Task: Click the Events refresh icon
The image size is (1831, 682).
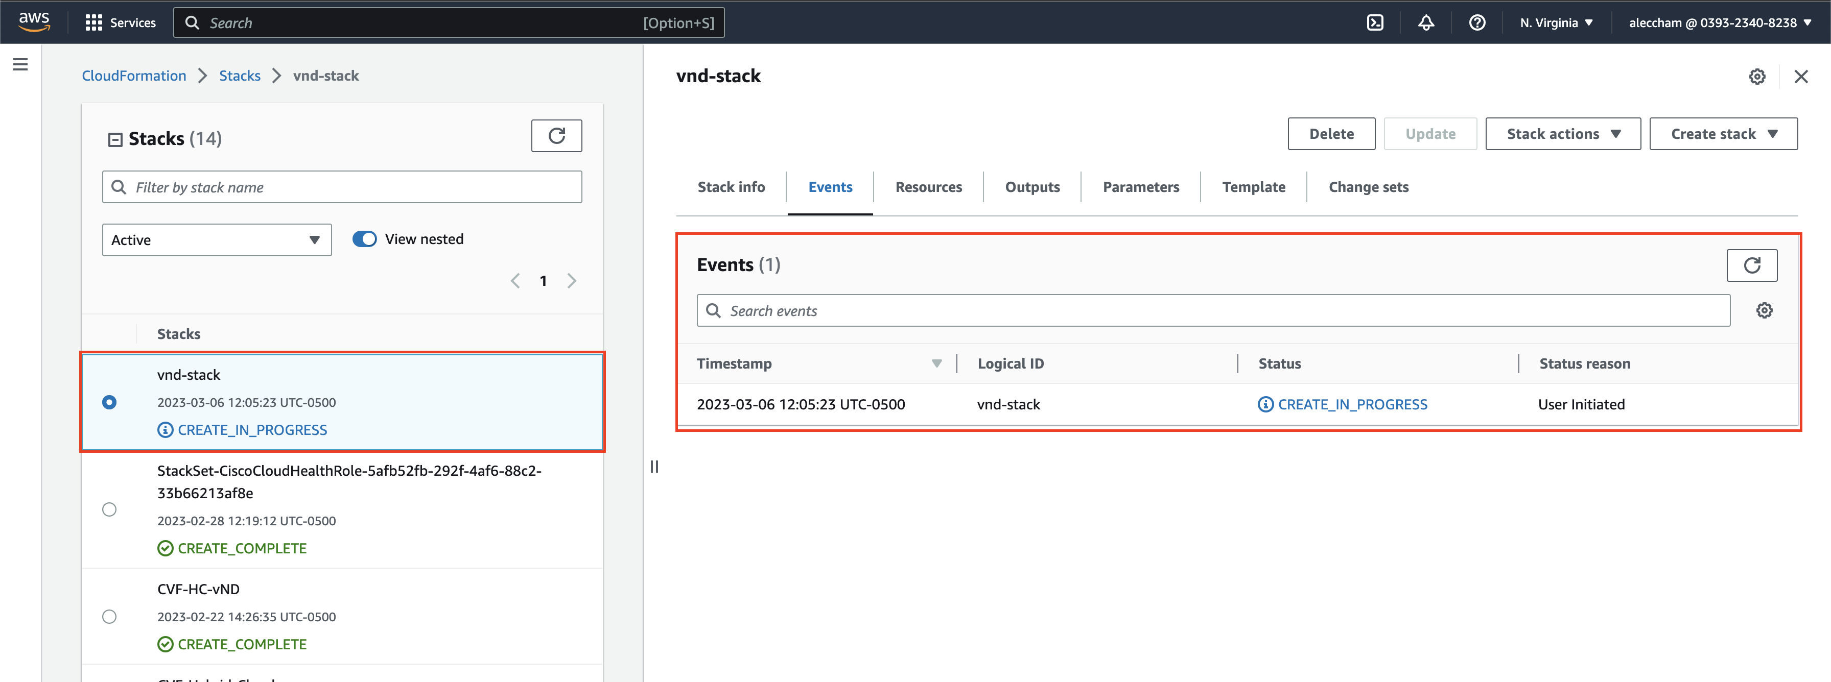Action: click(x=1750, y=264)
